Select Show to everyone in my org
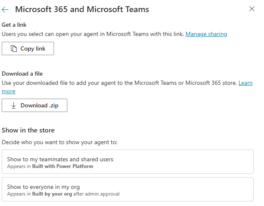The height and width of the screenshot is (206, 264). coord(128,189)
